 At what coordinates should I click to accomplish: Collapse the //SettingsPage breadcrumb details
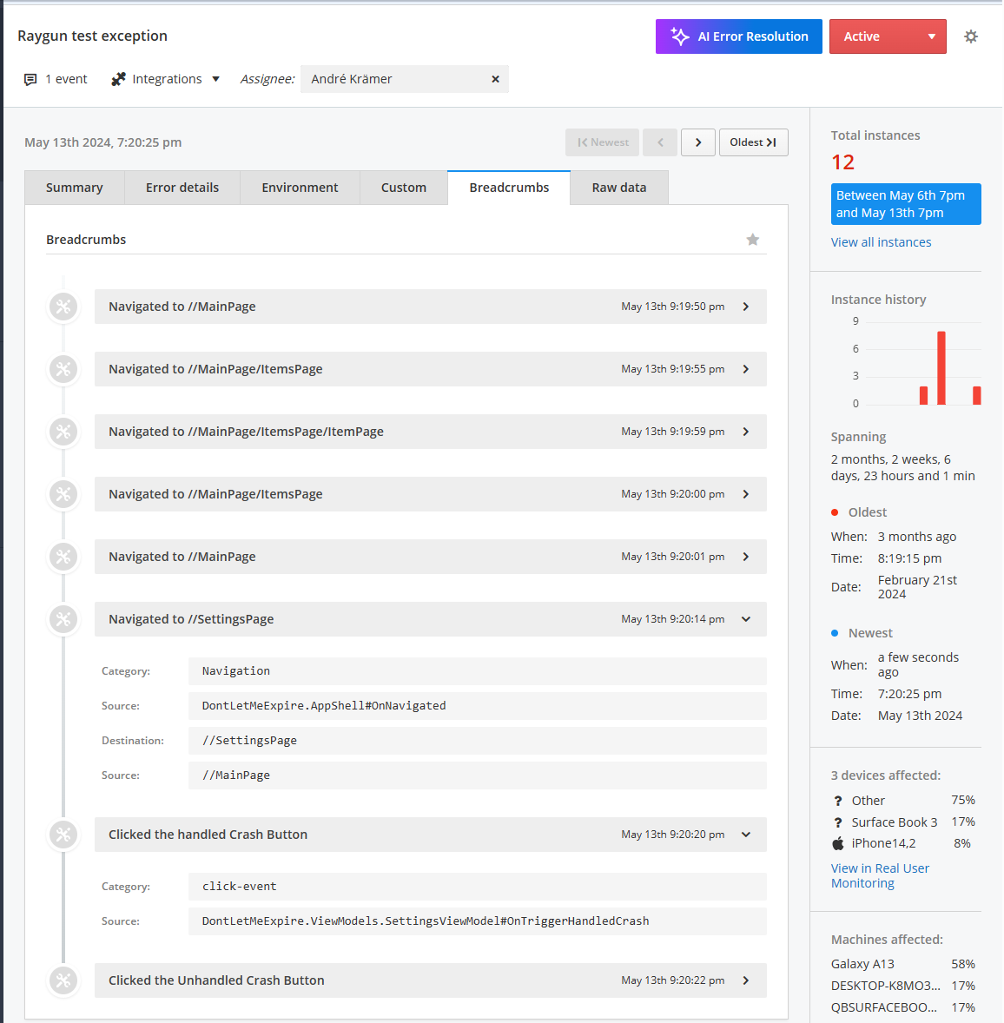pos(745,619)
